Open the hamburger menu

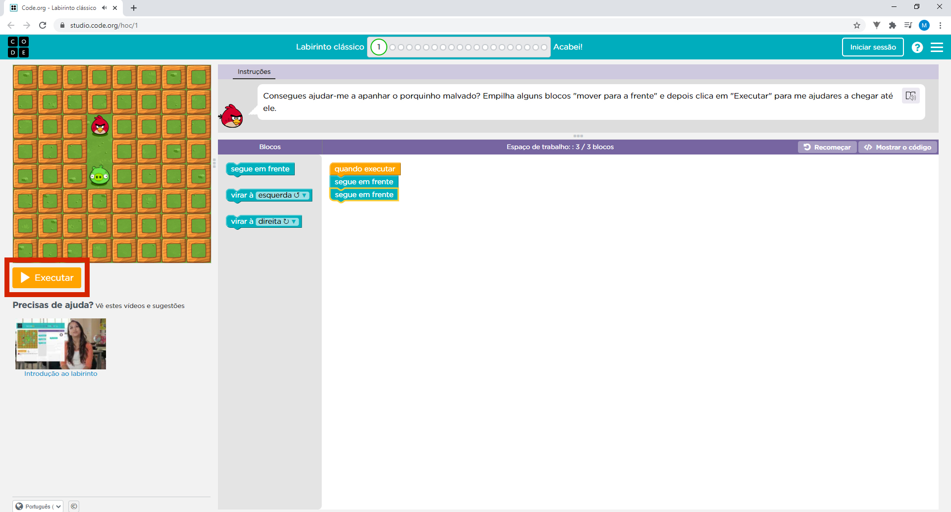(937, 47)
